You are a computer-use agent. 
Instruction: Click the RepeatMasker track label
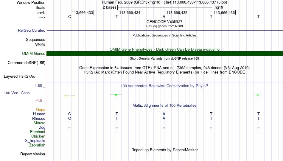33,154
